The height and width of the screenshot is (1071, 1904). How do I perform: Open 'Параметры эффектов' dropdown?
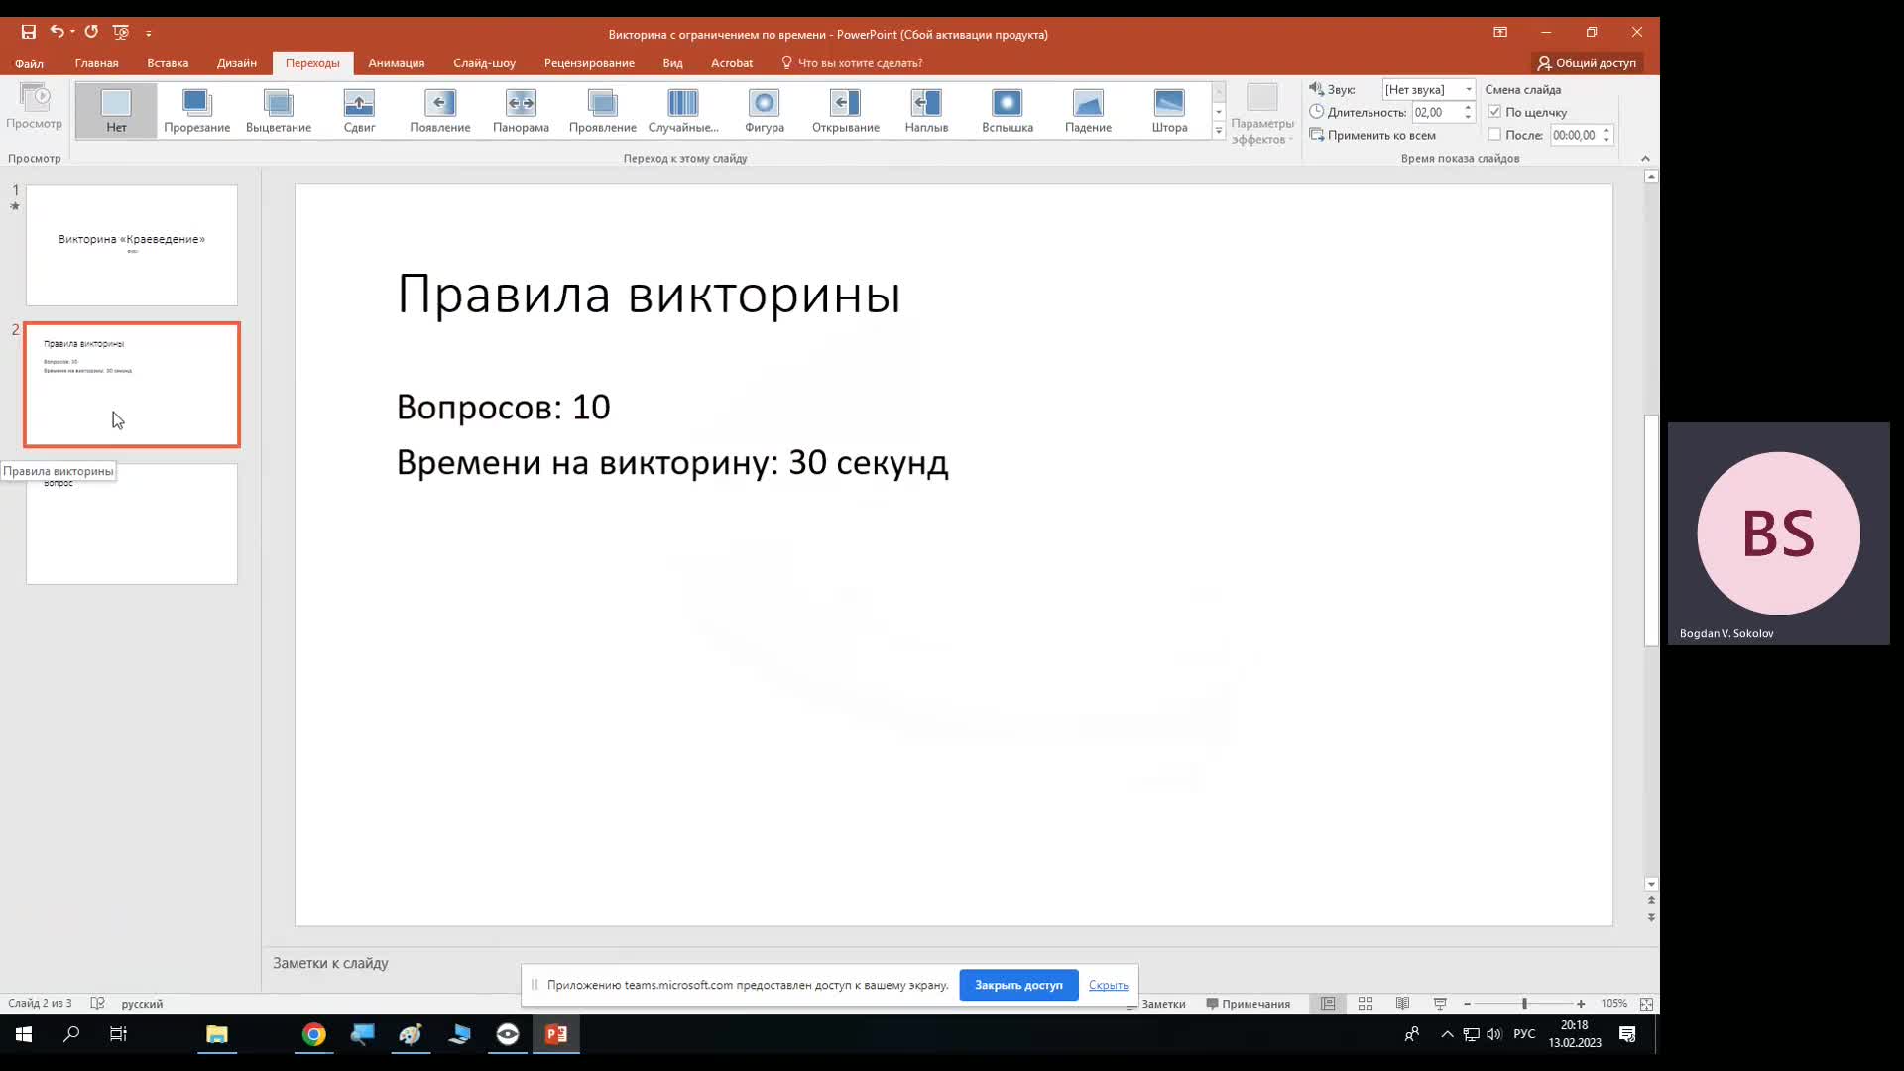(1262, 115)
